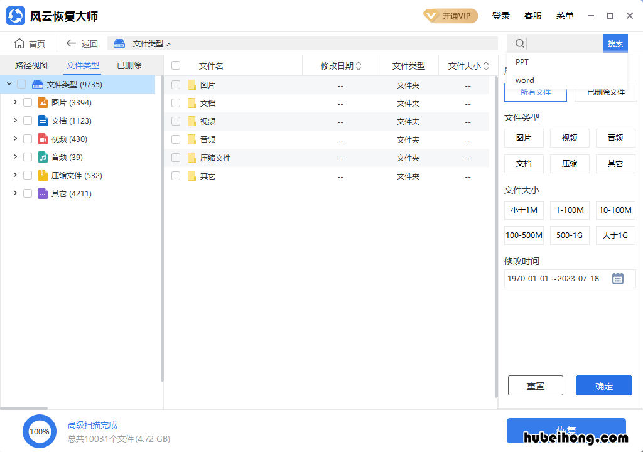Viewport: 643px width, 452px height.
Task: Sort by 文件大小 column arrows
Action: coord(486,66)
